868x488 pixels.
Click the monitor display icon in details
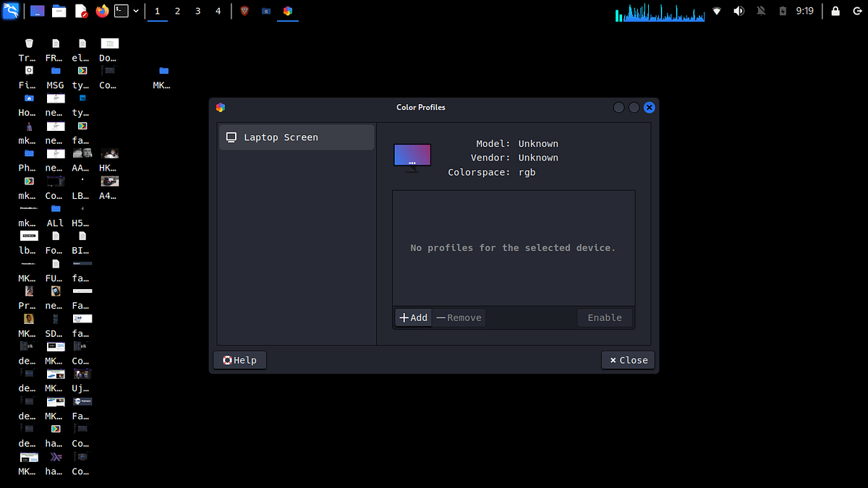click(412, 157)
